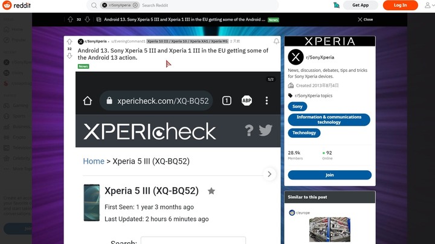The image size is (435, 244).
Task: Click the r/europe post thumbnail
Action: [330, 230]
